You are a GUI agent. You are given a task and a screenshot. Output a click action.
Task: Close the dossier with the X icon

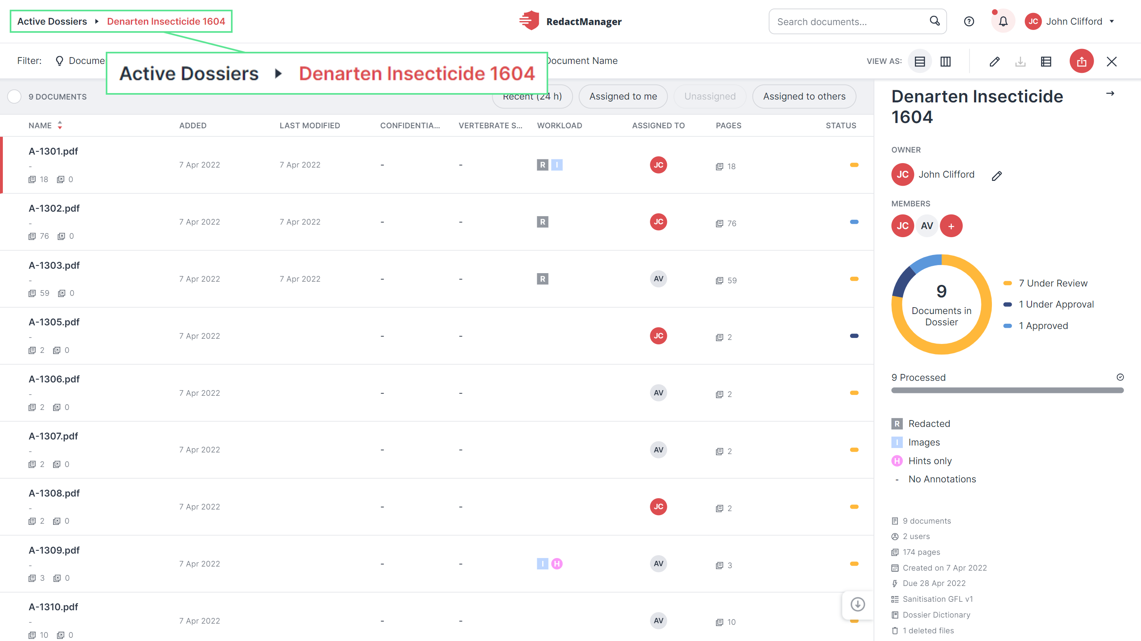1111,61
